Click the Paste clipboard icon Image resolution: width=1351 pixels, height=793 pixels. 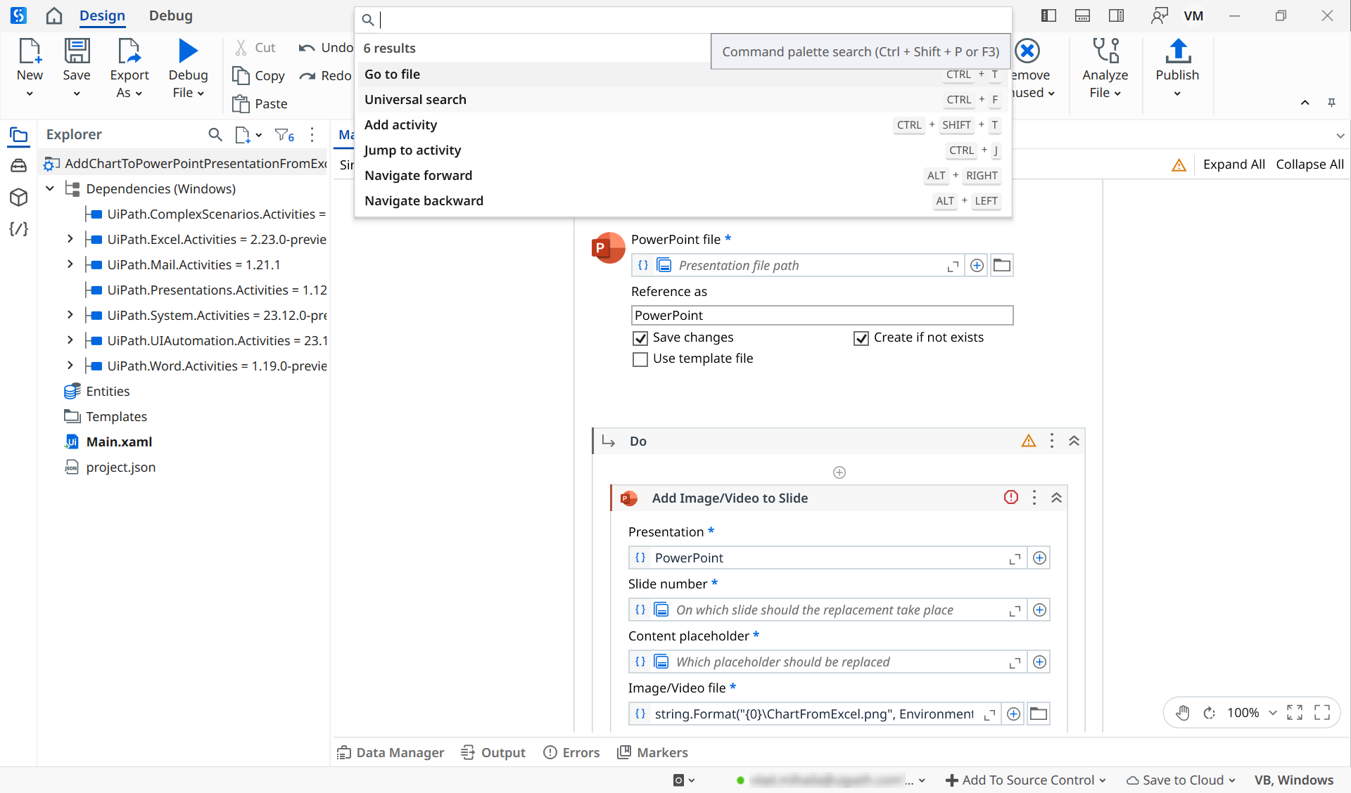(241, 103)
